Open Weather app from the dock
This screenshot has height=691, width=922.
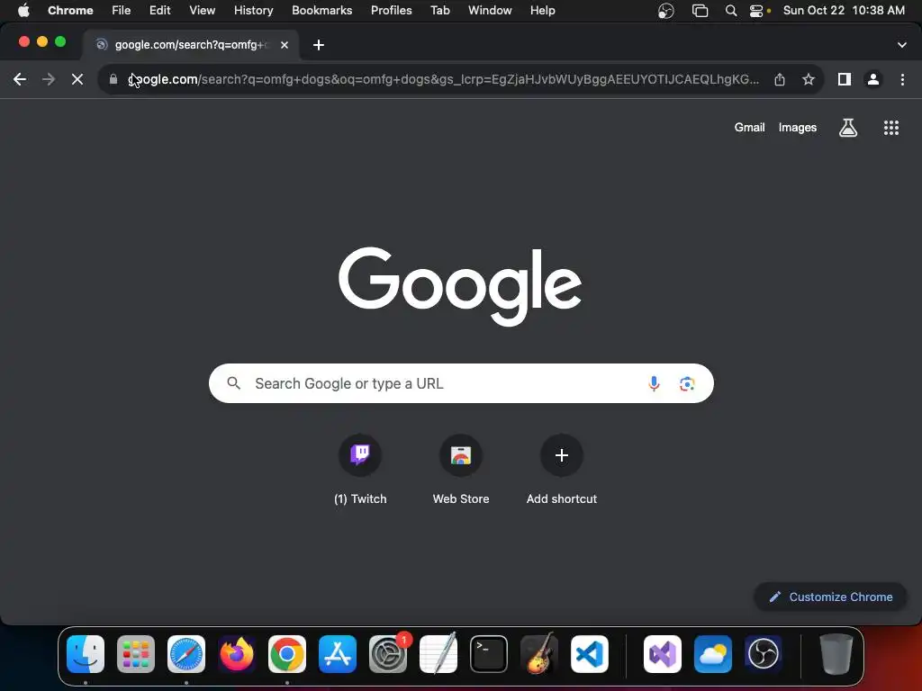coord(713,654)
